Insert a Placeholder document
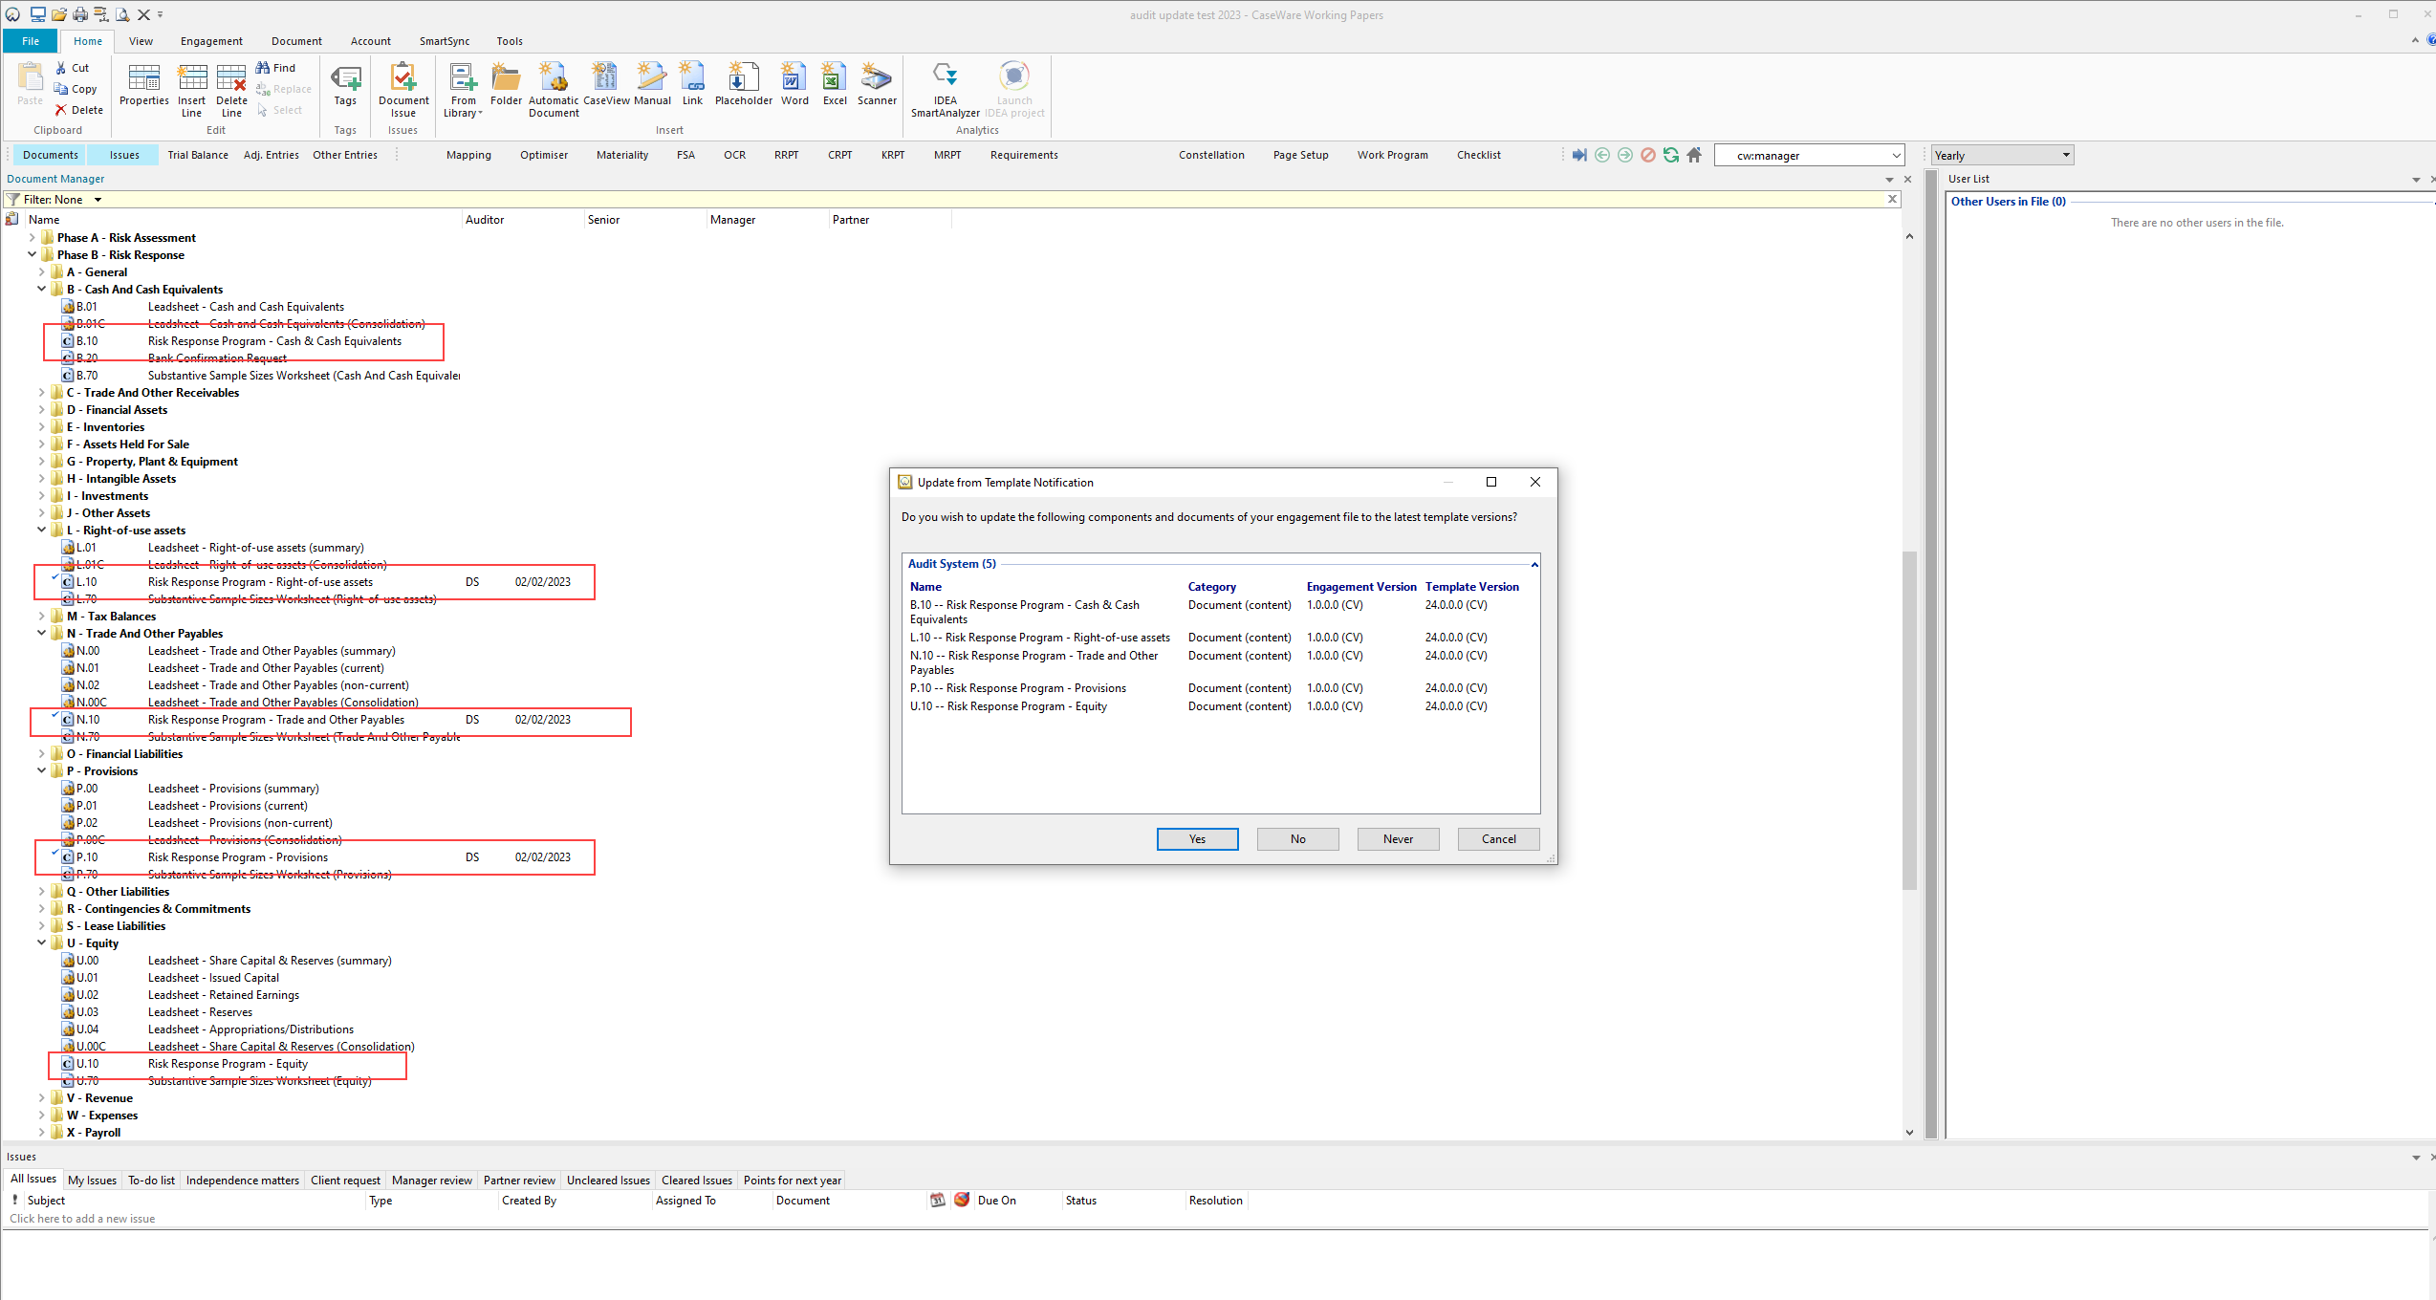Screen dimensions: 2436x1300 click(x=743, y=84)
